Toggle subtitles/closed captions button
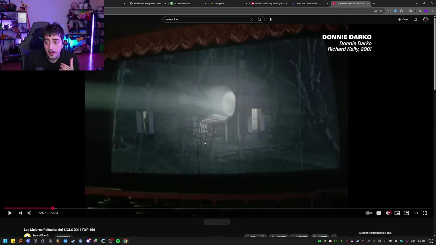This screenshot has height=245, width=436. (x=379, y=213)
